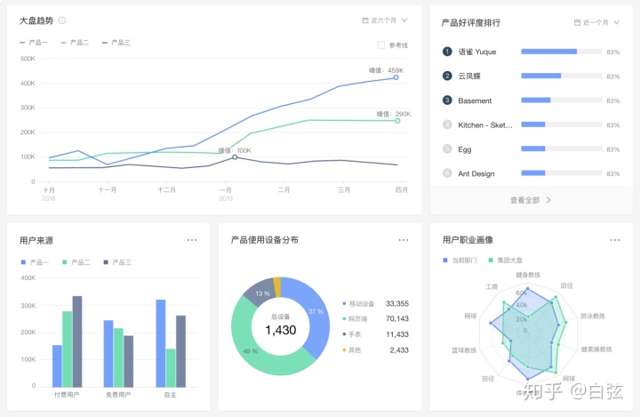
Task: Click rank badge 3 beside Basement
Action: [447, 100]
